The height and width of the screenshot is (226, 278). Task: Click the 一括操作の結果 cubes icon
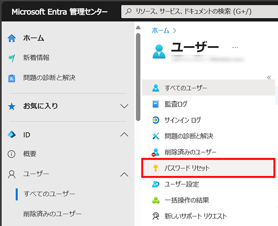156,200
